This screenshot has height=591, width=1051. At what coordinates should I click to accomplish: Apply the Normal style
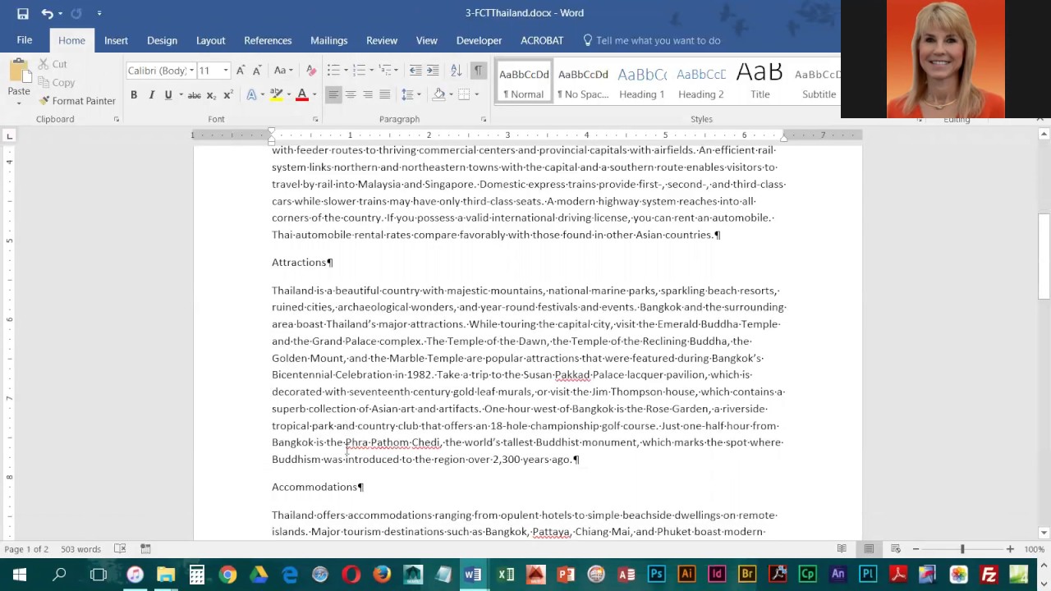(524, 83)
